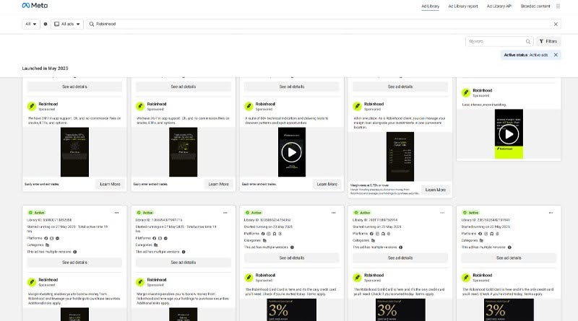Open three-dots menu for Library ID starting 55
Viewport: 578px width, 321px height.
[x=116, y=213]
